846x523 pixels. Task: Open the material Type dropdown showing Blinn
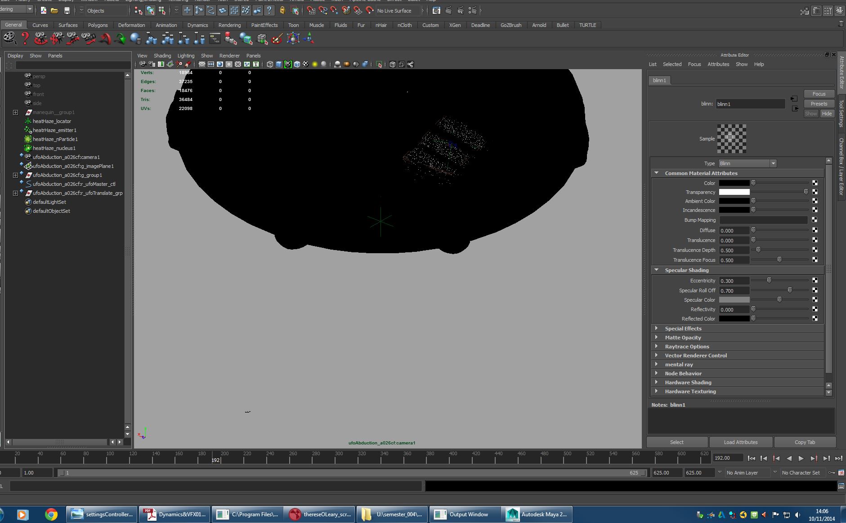(x=747, y=163)
